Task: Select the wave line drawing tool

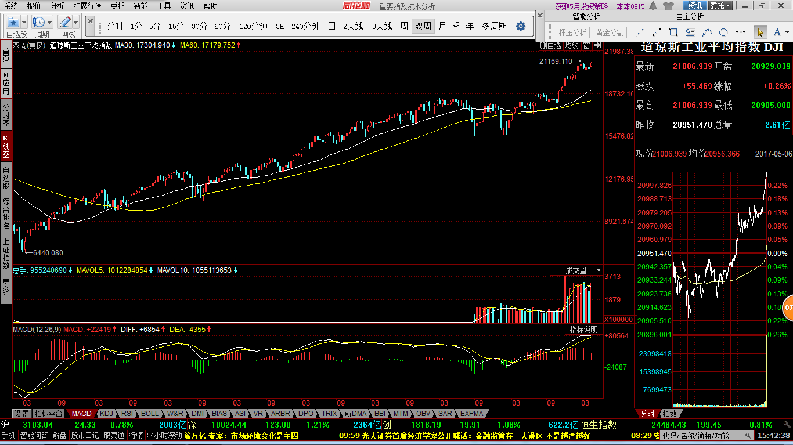Action: [x=707, y=32]
